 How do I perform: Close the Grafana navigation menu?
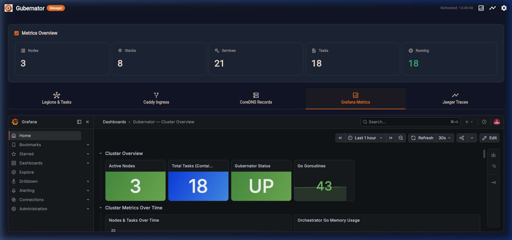(87, 122)
